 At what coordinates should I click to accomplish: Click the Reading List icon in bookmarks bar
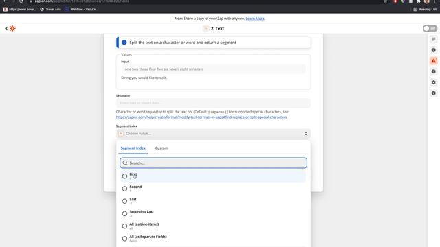415,9
